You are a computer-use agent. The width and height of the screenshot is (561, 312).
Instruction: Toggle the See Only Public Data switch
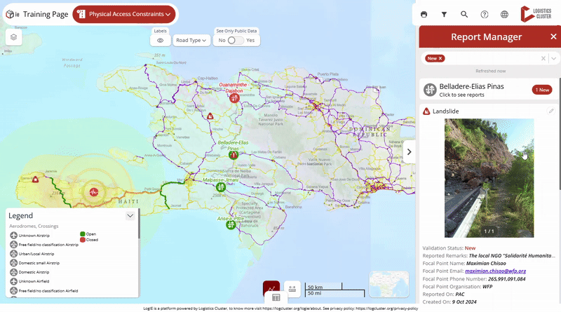pyautogui.click(x=236, y=41)
